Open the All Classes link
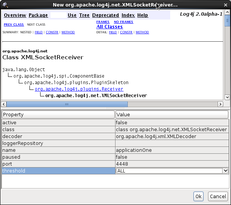 pos(109,27)
